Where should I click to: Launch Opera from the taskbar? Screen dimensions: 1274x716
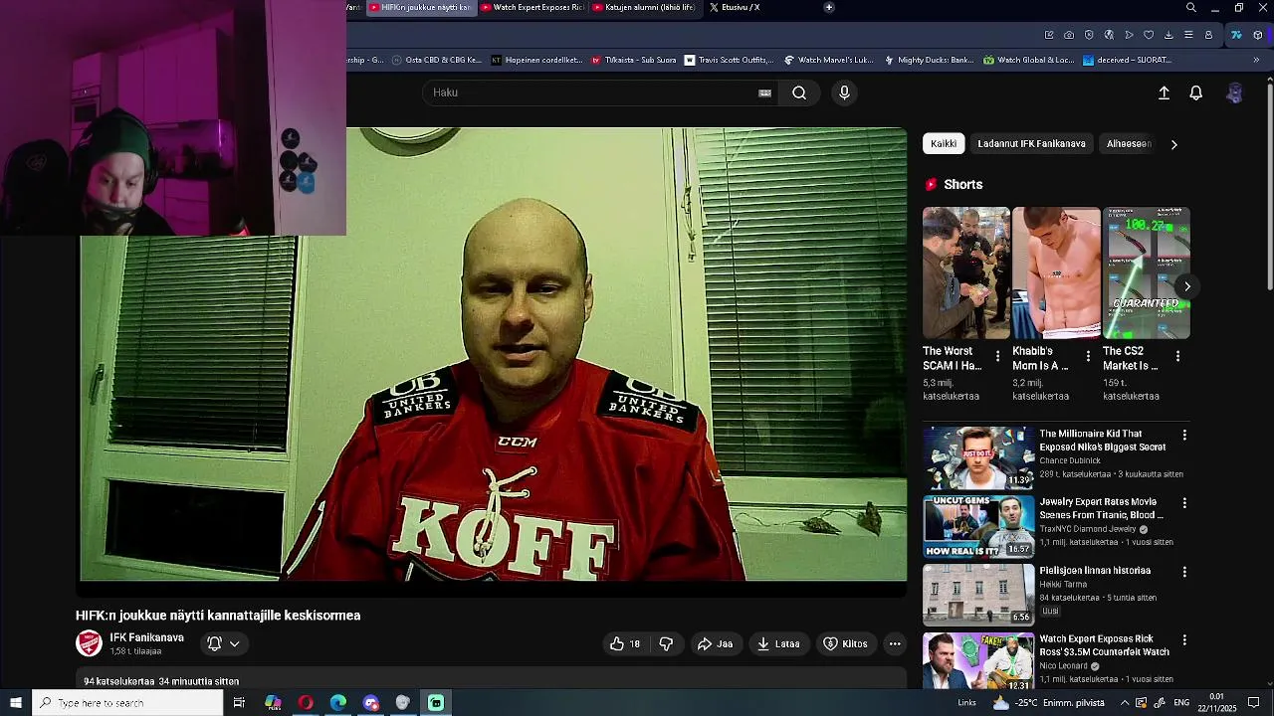coord(306,703)
